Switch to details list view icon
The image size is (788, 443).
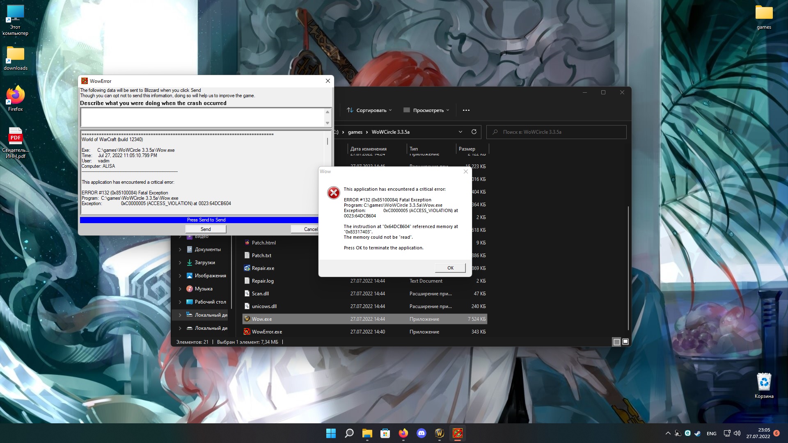click(616, 342)
